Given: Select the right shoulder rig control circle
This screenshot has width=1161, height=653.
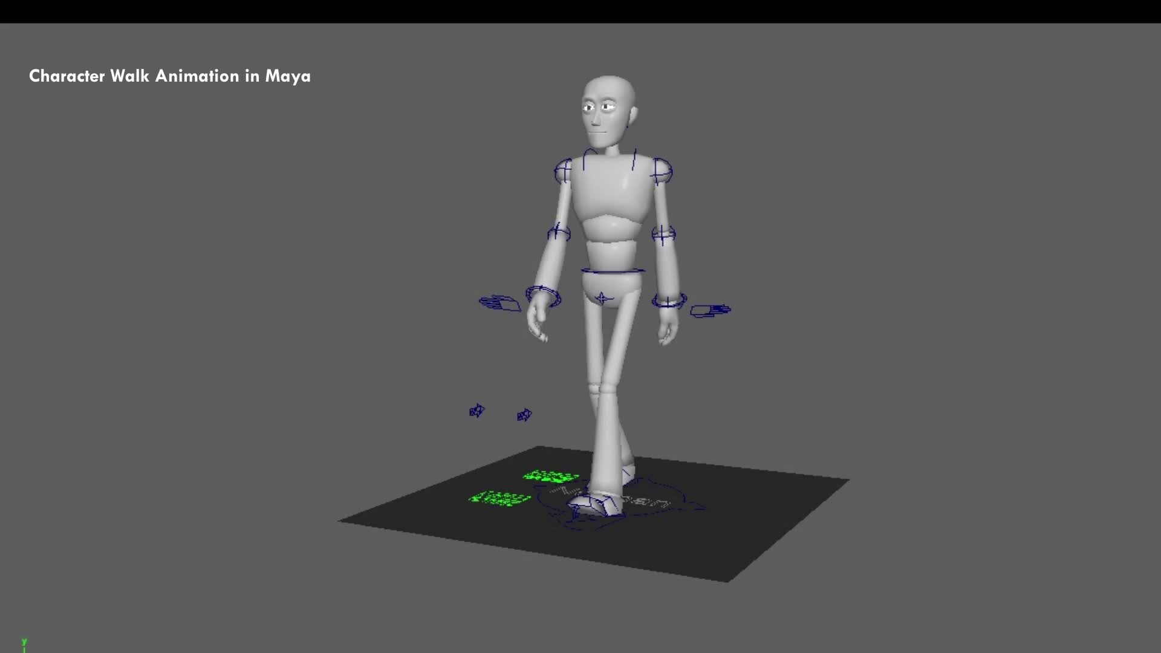Looking at the screenshot, I should tap(562, 169).
